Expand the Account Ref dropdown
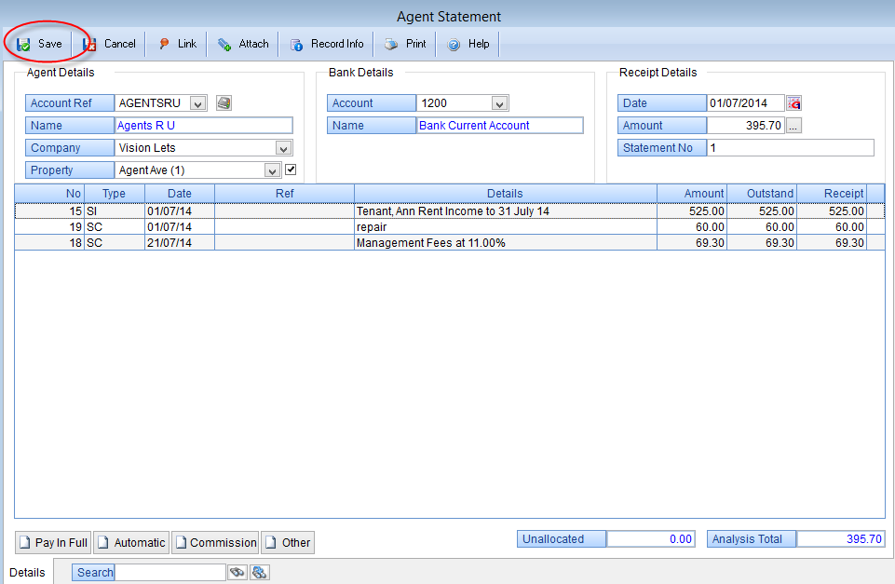The height and width of the screenshot is (584, 895). (x=198, y=103)
